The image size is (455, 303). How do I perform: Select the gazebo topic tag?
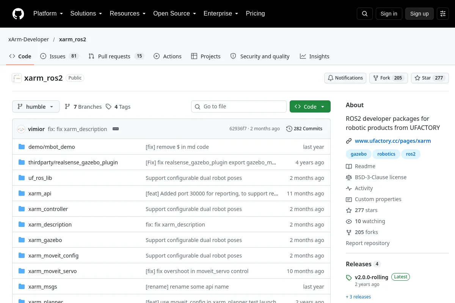(x=359, y=154)
